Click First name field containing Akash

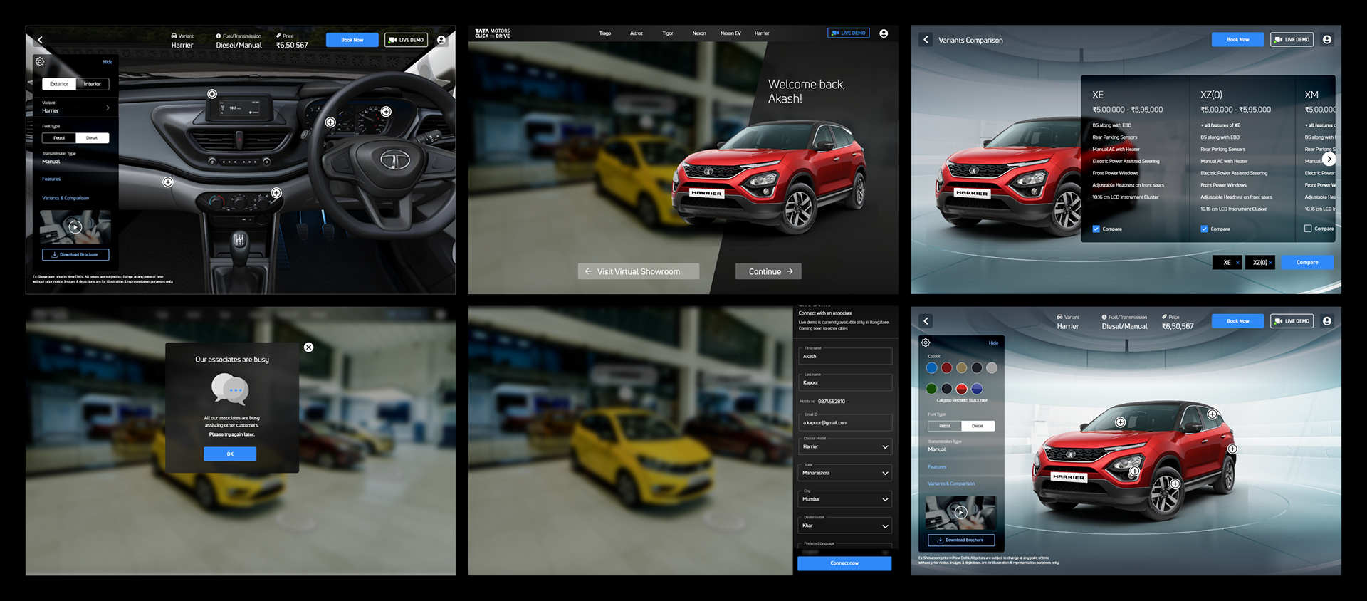pyautogui.click(x=845, y=356)
